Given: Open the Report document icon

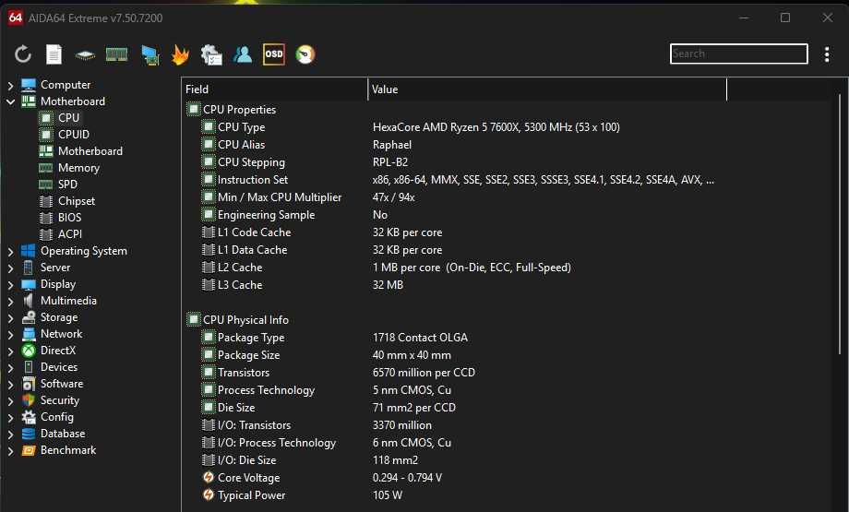Looking at the screenshot, I should 54,54.
